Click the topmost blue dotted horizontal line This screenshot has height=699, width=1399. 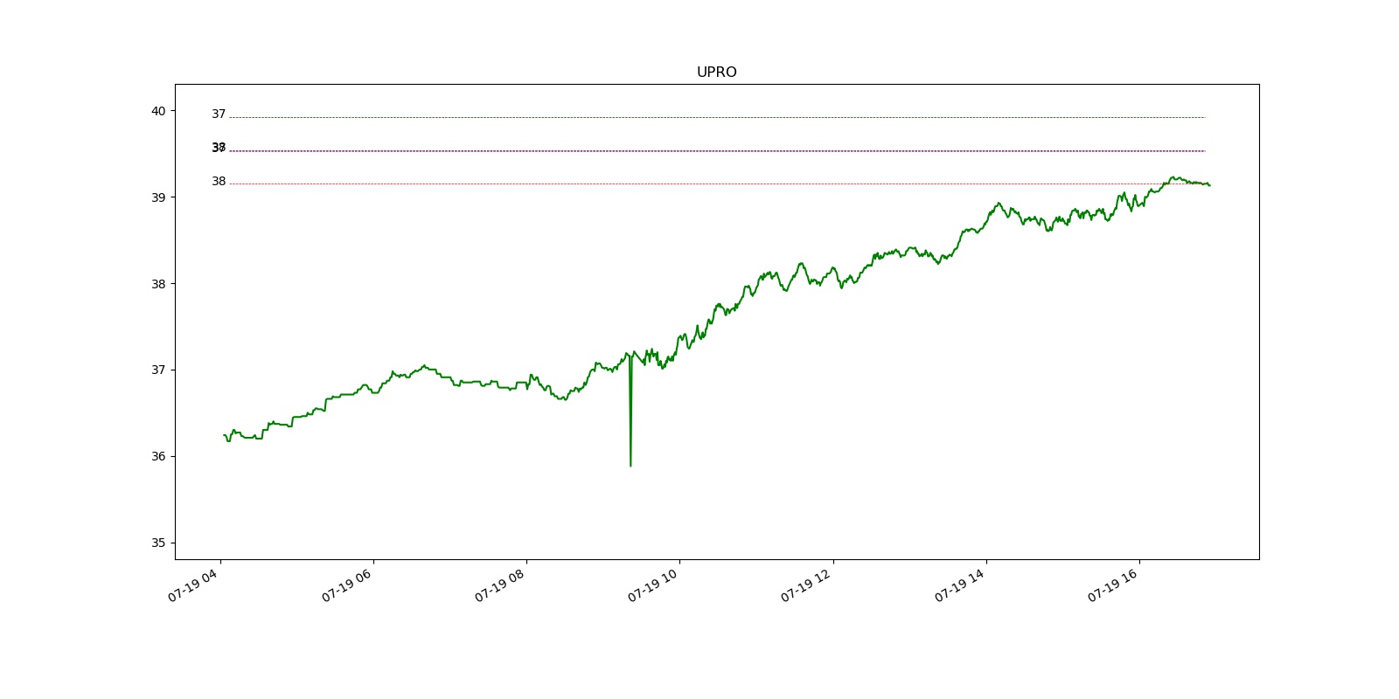point(717,117)
